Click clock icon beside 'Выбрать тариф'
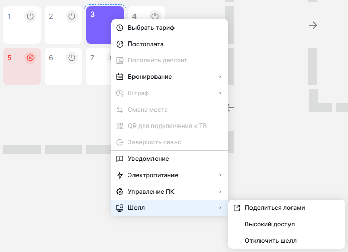Image resolution: width=348 pixels, height=252 pixels. [120, 28]
